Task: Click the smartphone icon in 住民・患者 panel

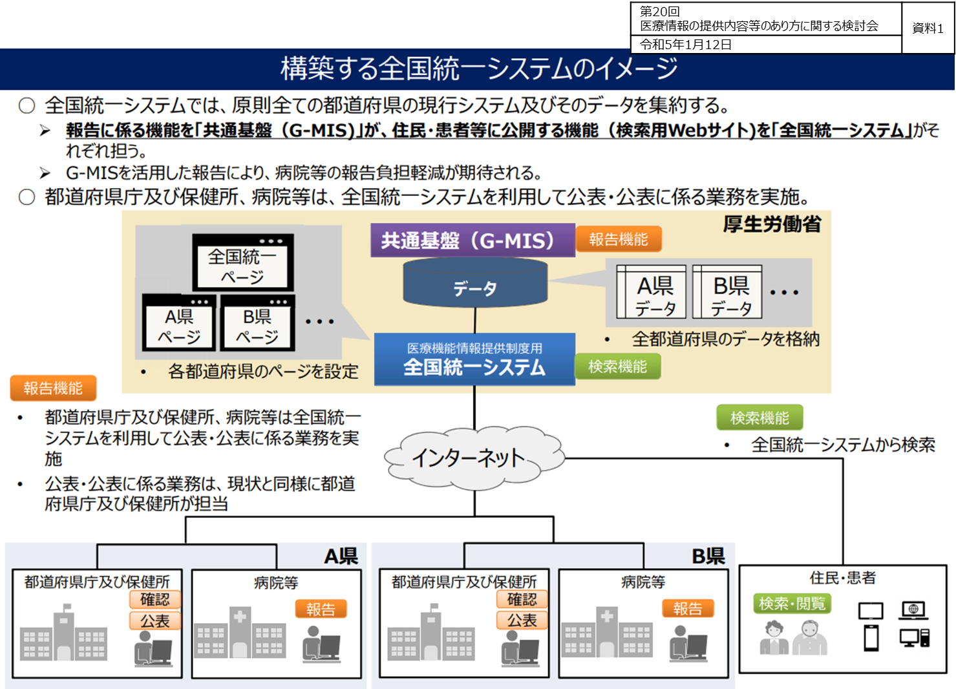Action: 872,637
